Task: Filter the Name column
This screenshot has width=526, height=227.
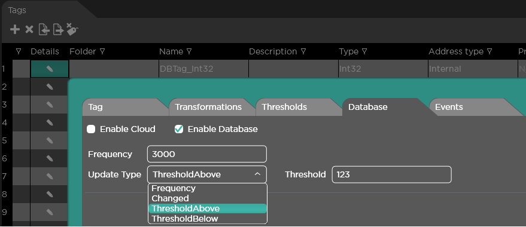Action: (189, 51)
